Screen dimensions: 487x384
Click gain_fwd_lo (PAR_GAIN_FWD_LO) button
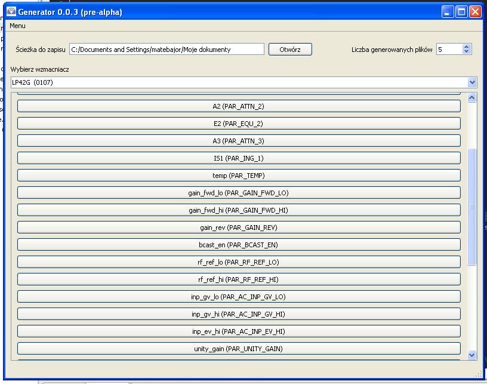tap(239, 193)
